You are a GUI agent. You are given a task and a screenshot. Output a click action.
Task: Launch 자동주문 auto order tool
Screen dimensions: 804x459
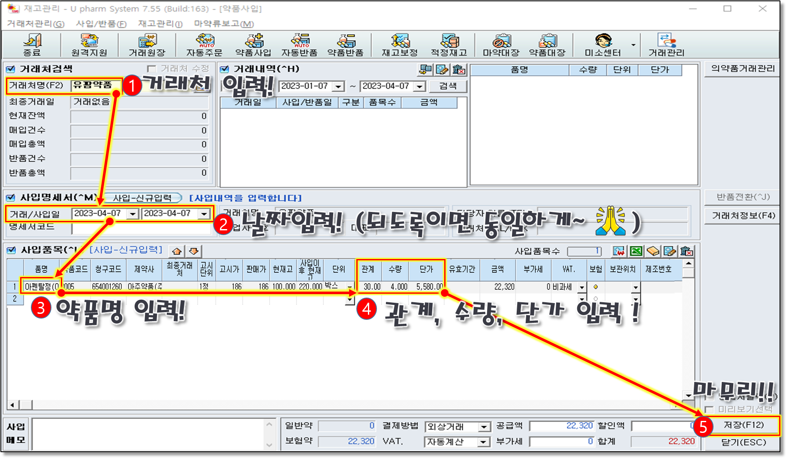point(204,45)
